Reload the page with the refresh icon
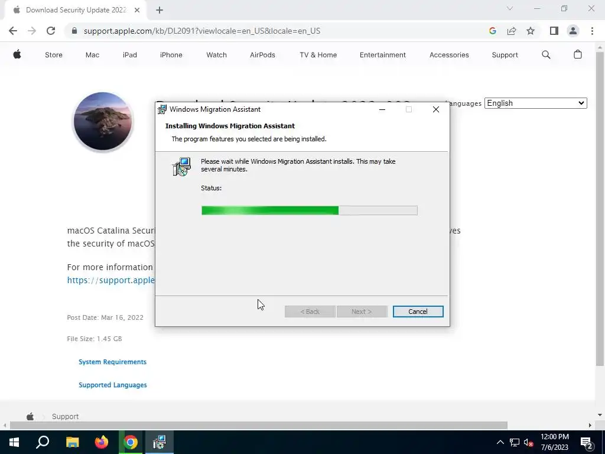Viewport: 605px width, 454px height. tap(51, 31)
